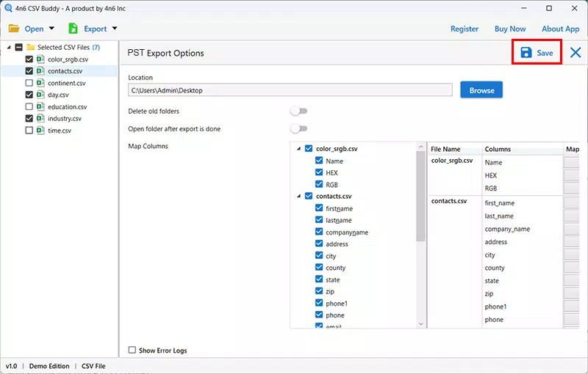Uncheck the state column checkbox

click(x=319, y=279)
